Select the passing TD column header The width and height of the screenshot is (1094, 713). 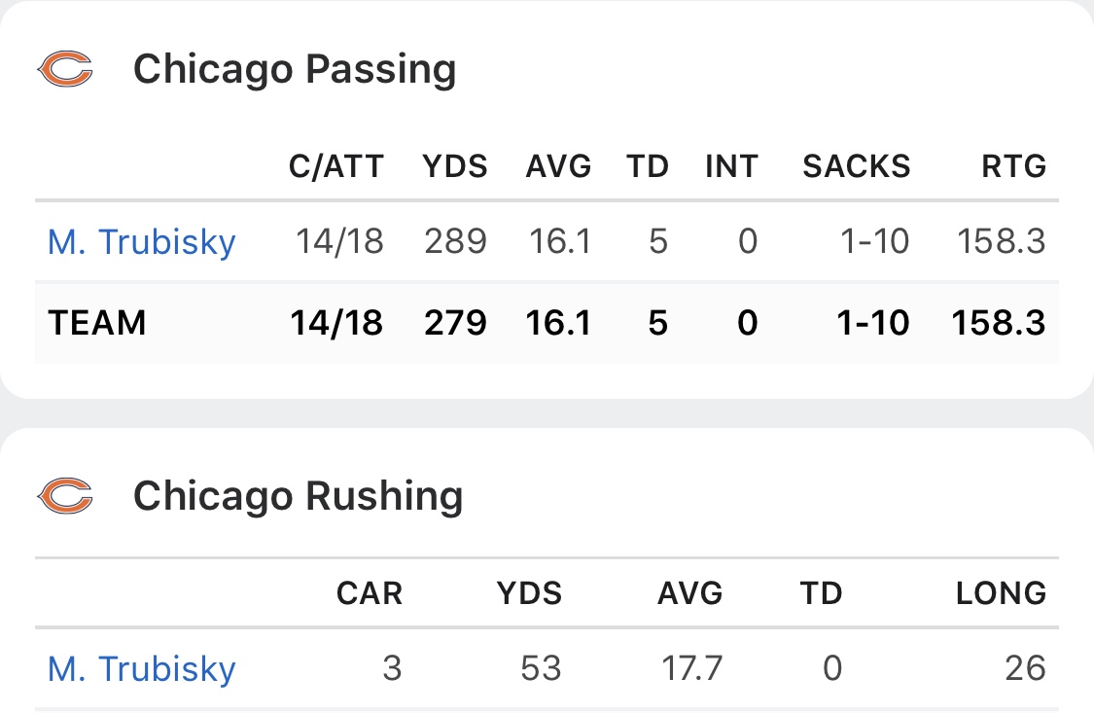tap(648, 166)
